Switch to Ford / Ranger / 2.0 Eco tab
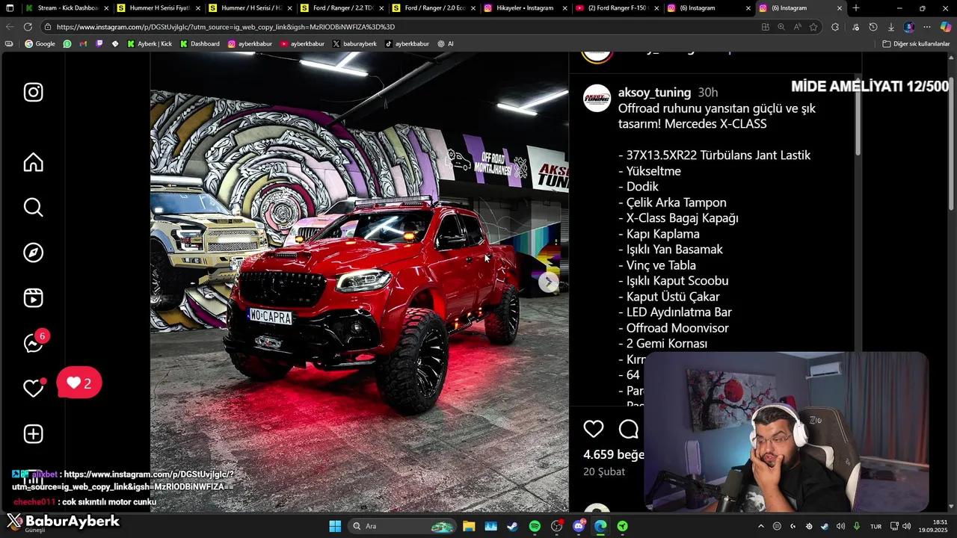The image size is (957, 538). pos(433,8)
